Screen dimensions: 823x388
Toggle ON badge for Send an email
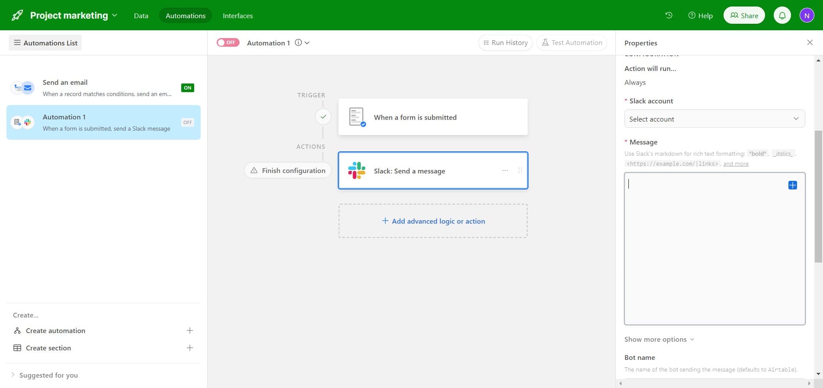[187, 88]
